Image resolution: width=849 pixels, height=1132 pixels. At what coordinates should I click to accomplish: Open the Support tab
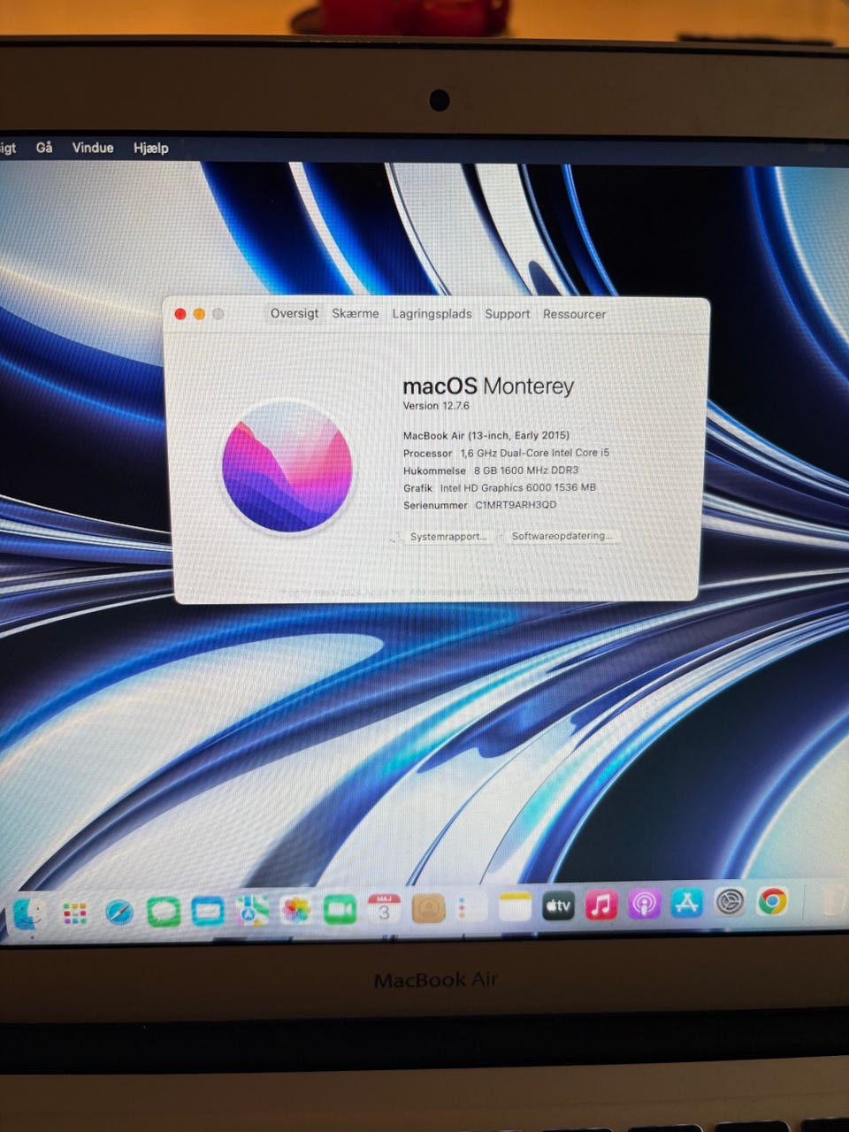507,314
